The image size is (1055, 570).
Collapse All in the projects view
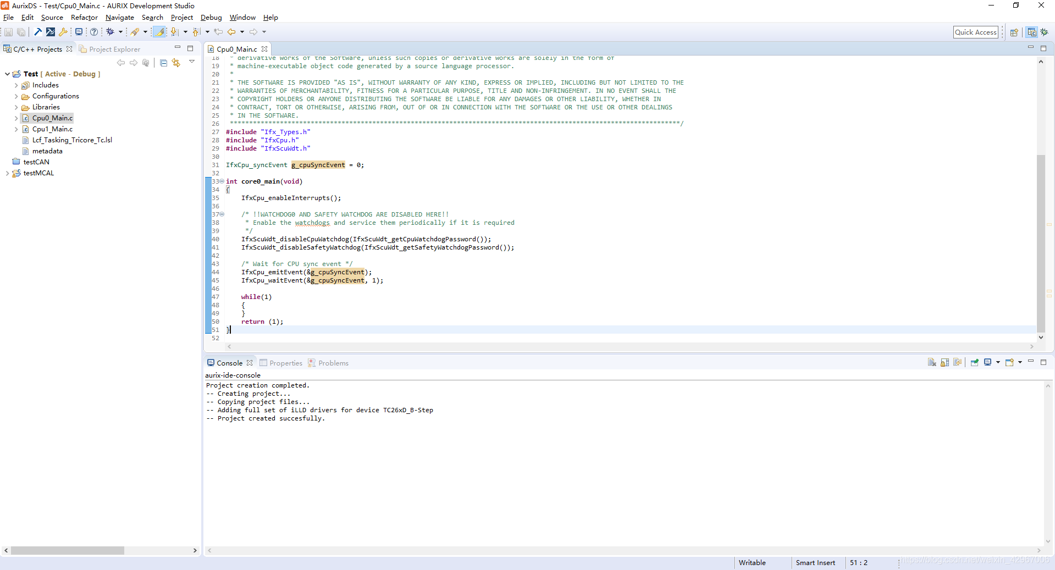163,63
